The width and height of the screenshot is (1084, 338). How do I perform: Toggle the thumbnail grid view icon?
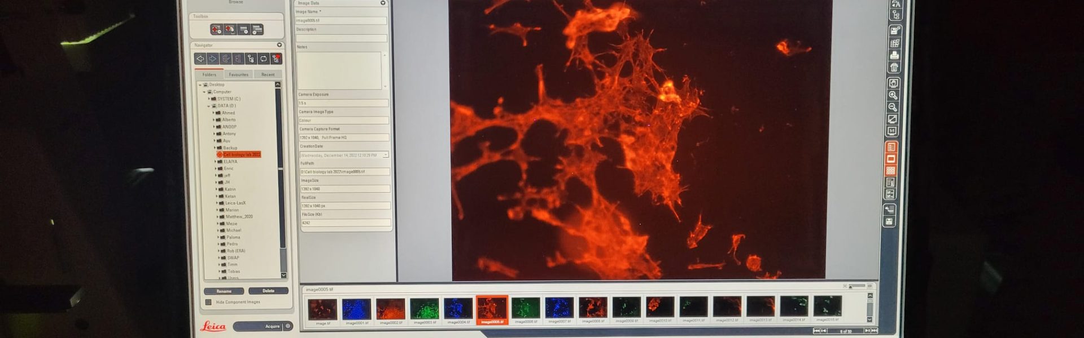[891, 171]
